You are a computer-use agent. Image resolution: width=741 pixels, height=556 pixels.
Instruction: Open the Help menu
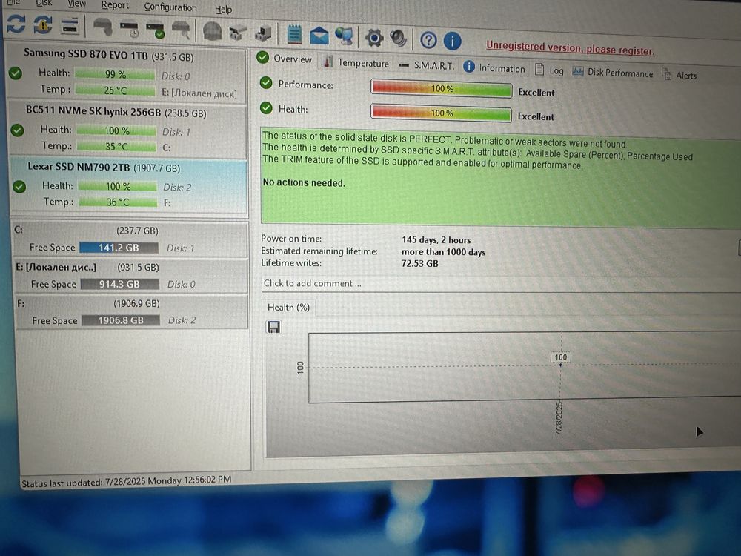point(223,9)
